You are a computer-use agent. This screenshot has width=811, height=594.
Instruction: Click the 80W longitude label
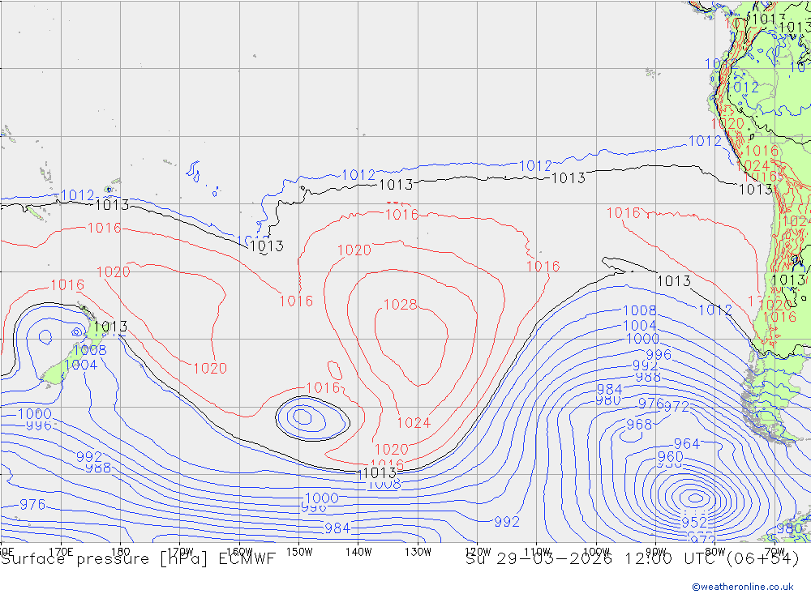715,552
